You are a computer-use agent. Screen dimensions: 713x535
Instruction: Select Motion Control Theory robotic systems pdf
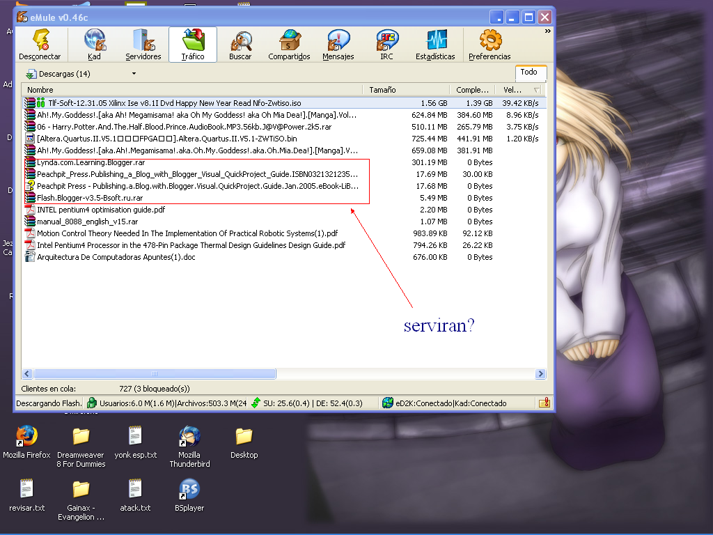coord(284,233)
